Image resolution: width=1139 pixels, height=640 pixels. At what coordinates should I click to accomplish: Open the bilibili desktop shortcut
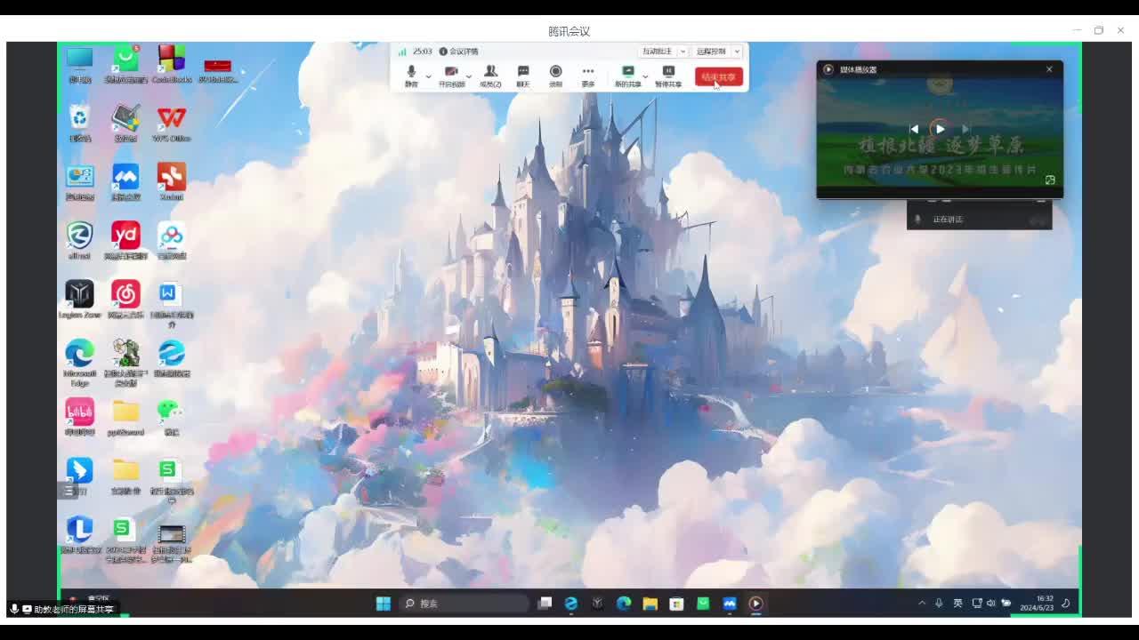tap(80, 416)
